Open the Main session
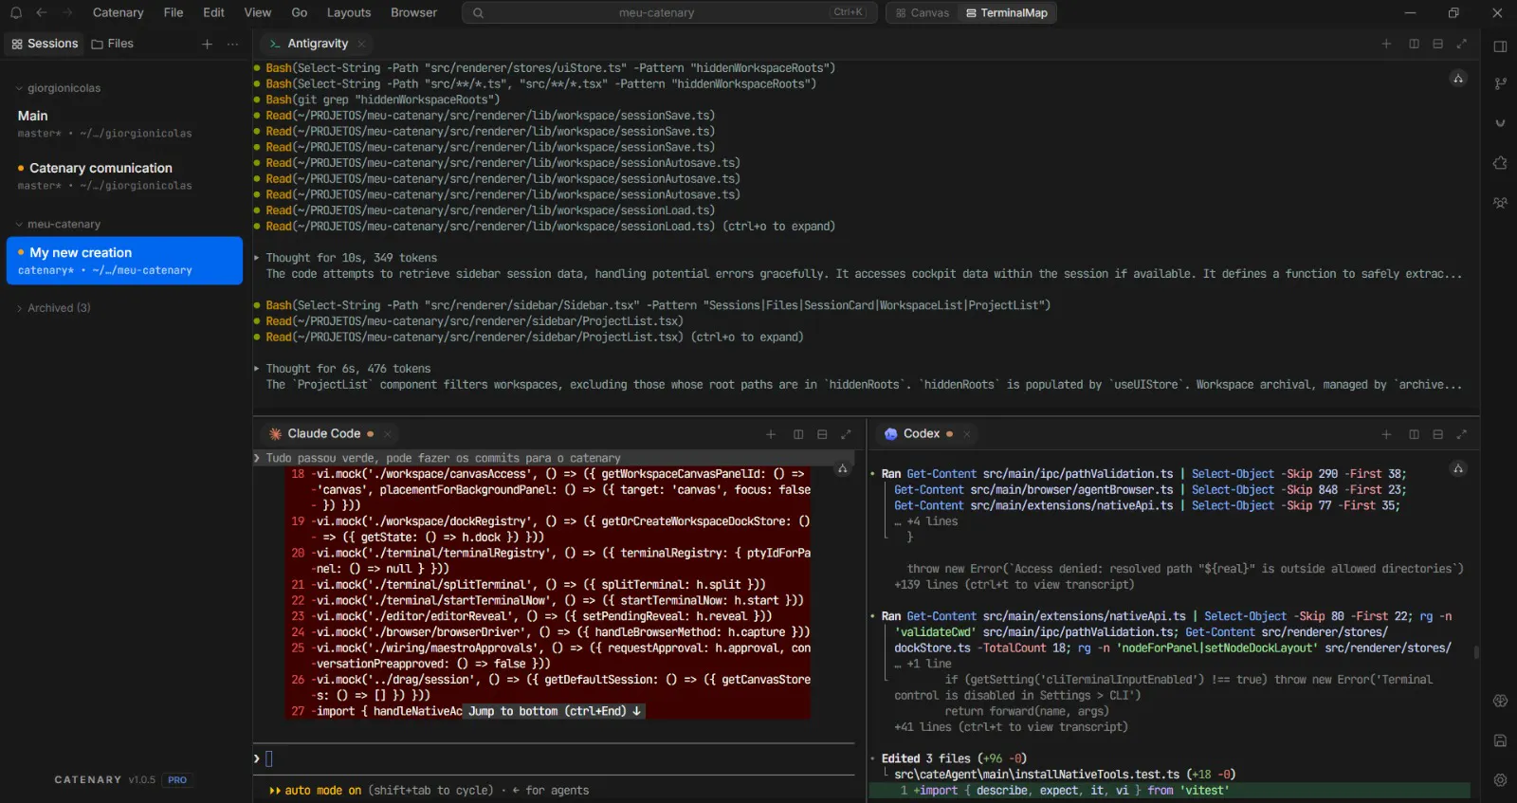 click(124, 123)
